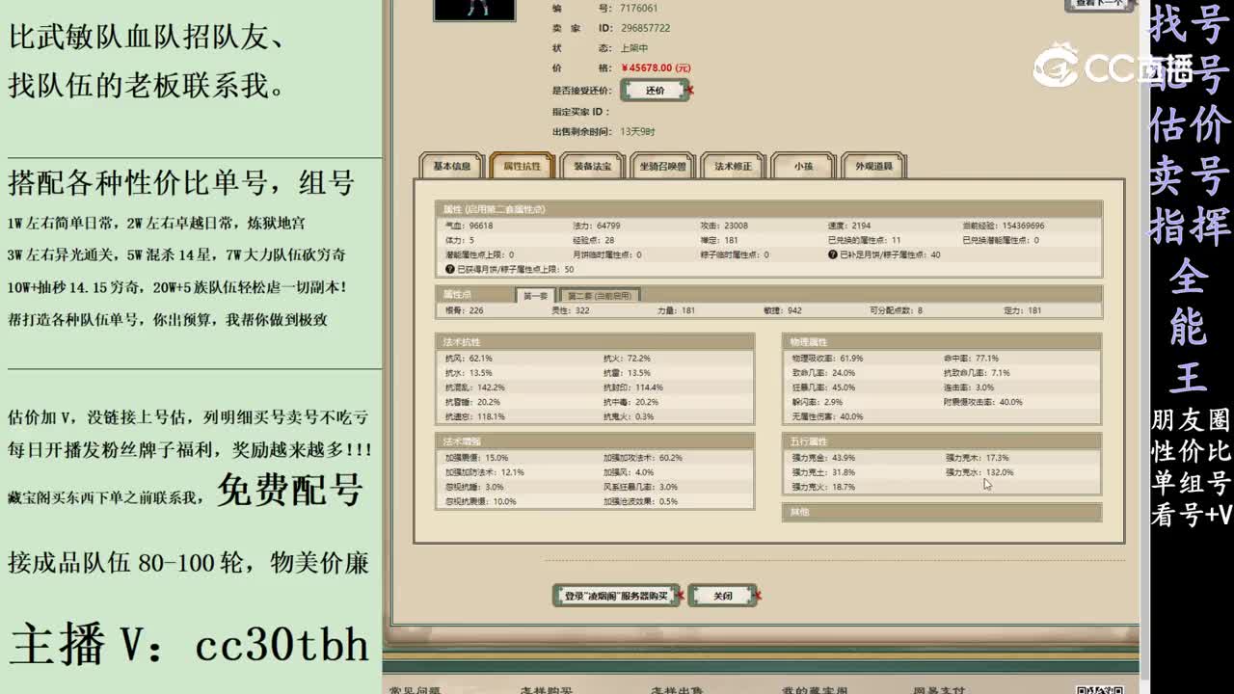Click the 加强加攻法术: 60.2% entry
The width and height of the screenshot is (1234, 694).
pos(643,458)
